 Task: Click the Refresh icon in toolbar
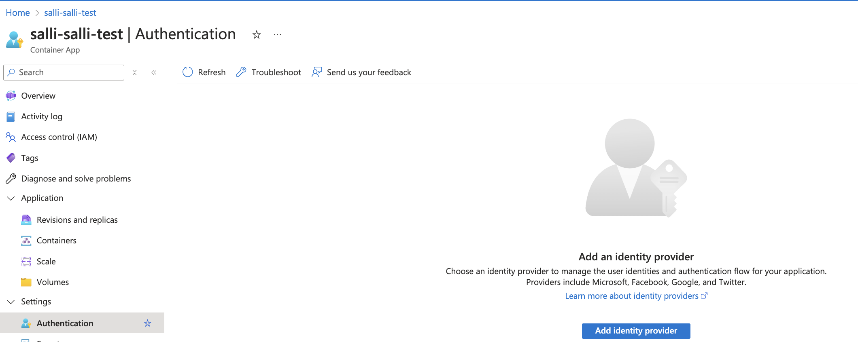pyautogui.click(x=187, y=72)
